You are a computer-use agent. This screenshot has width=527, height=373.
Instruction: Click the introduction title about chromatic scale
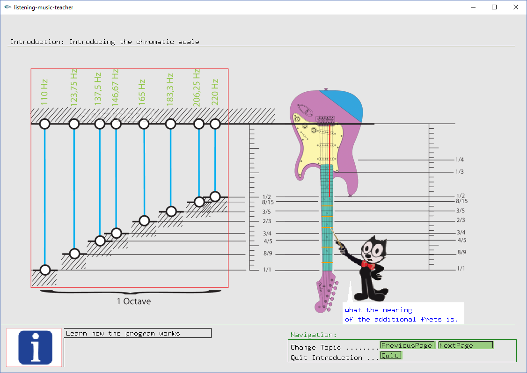104,42
